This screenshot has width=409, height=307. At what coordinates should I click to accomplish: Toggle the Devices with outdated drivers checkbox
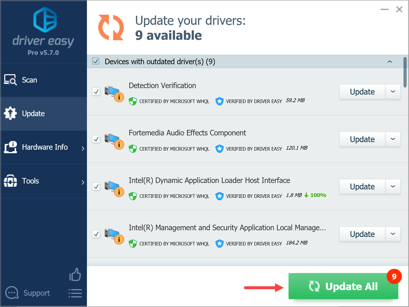tap(96, 61)
